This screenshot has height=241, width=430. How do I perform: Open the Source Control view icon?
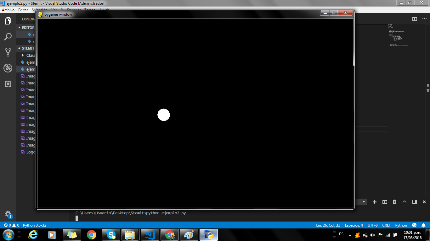click(x=8, y=52)
